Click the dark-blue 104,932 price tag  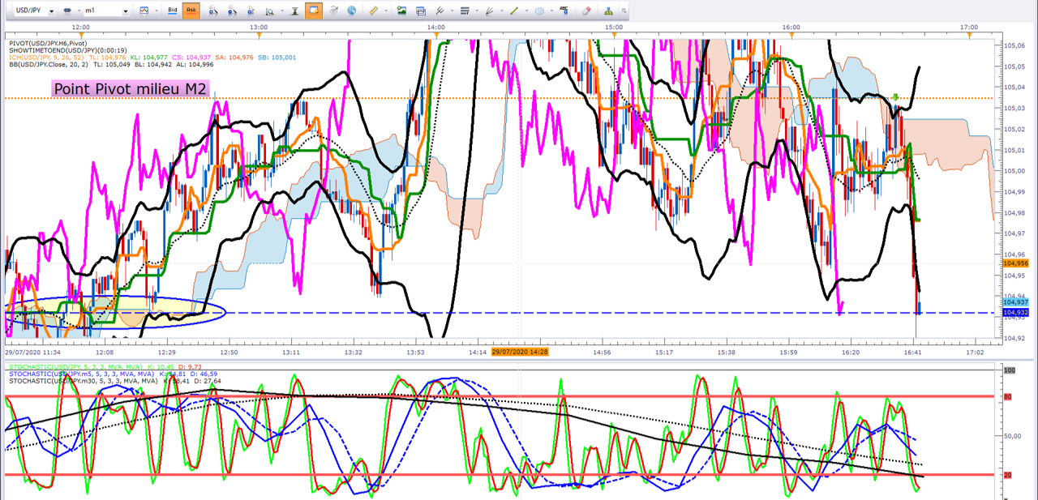click(x=1015, y=312)
